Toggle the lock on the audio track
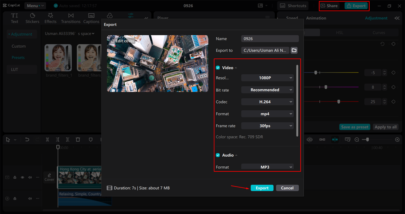 point(15,199)
